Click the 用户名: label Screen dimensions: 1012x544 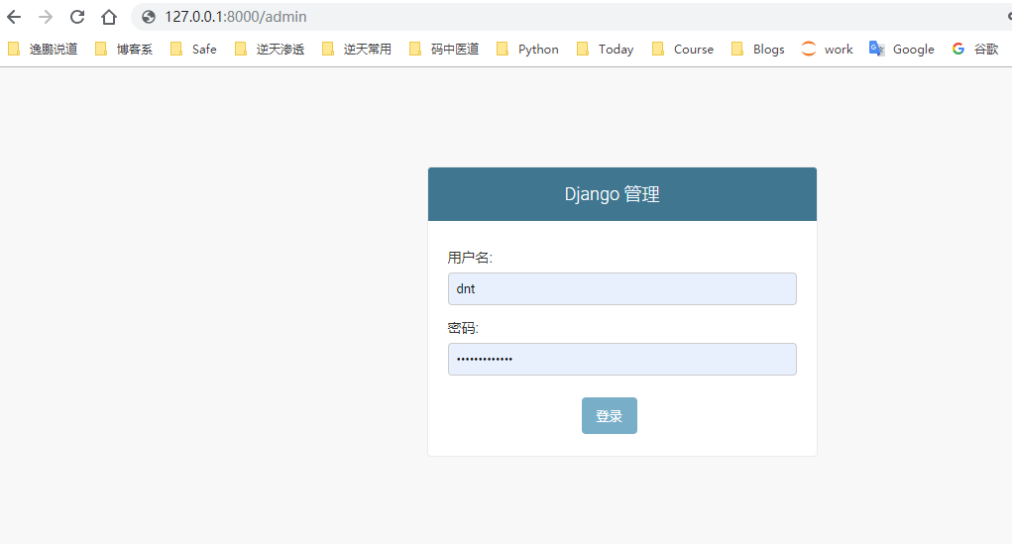[470, 258]
